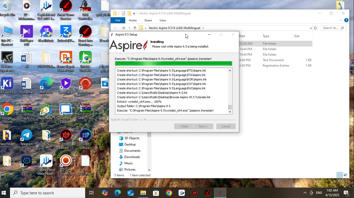Open the recent locations dropdown in Explorer
354x198 pixels.
click(129, 28)
